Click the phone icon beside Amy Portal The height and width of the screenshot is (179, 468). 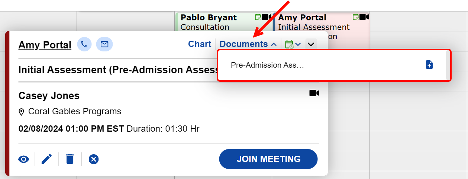tap(84, 44)
